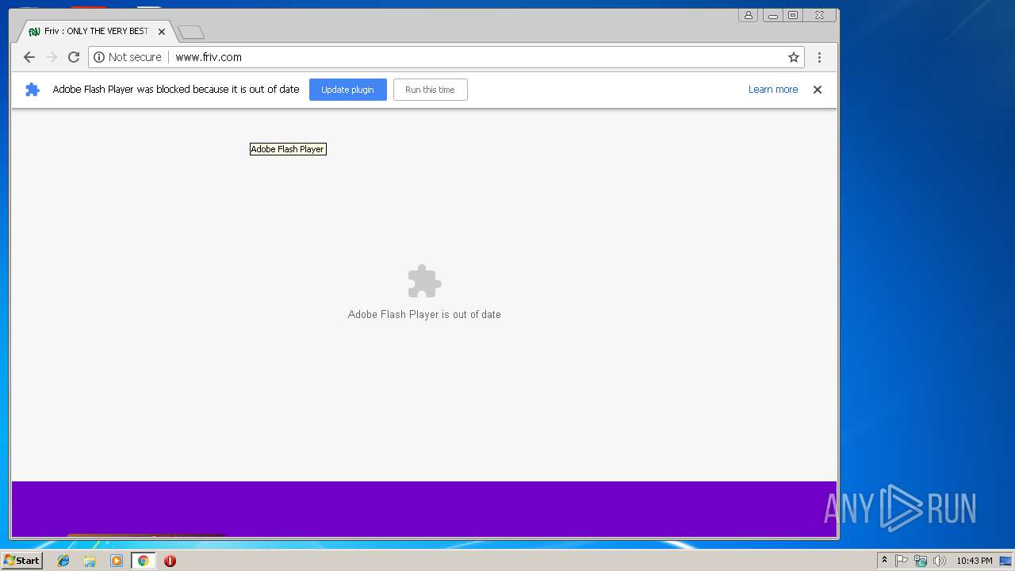Launch Internet Explorer from the taskbar

click(63, 561)
